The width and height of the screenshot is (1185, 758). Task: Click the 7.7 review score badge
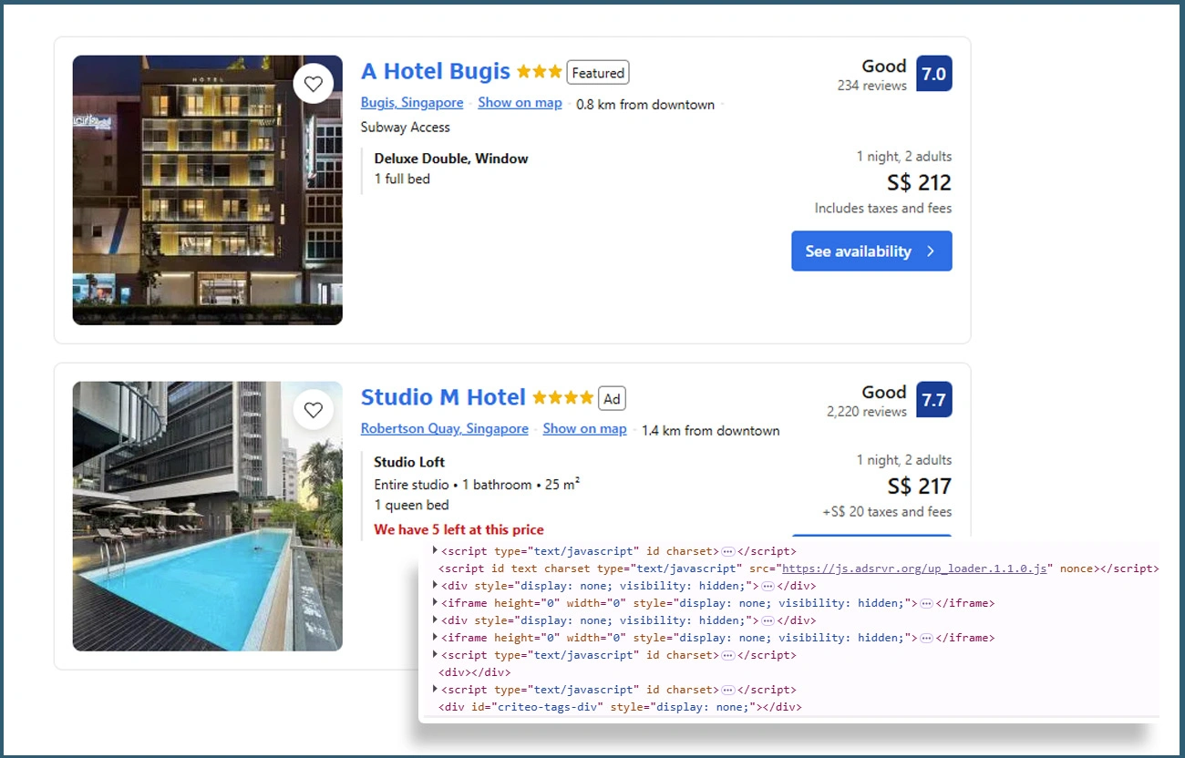[933, 400]
